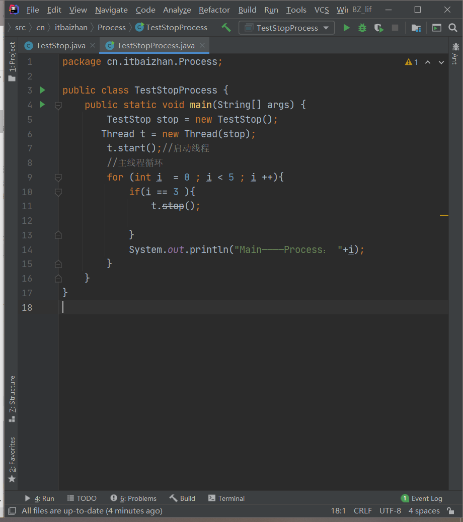Click the deprecated stop() call on line 11
The width and height of the screenshot is (463, 522).
173,206
